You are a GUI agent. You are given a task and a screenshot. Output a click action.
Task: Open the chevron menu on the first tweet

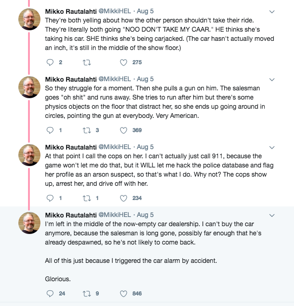click(x=271, y=11)
